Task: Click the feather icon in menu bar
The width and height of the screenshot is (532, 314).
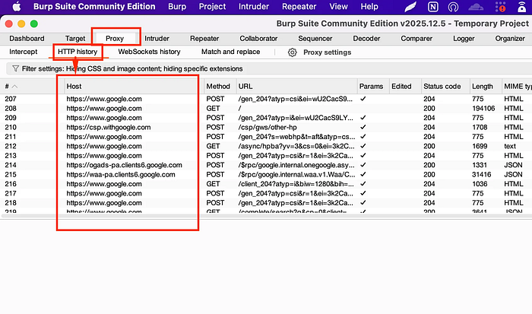Action: [410, 6]
